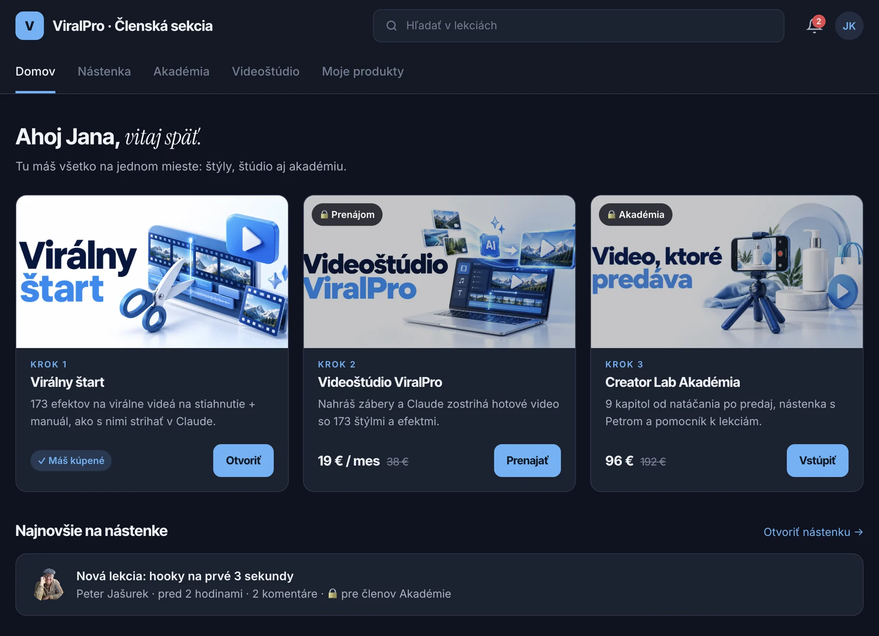Go to the Moje produkty tab

click(x=363, y=71)
